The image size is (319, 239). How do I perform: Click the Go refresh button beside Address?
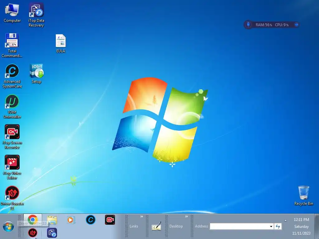coord(278,226)
